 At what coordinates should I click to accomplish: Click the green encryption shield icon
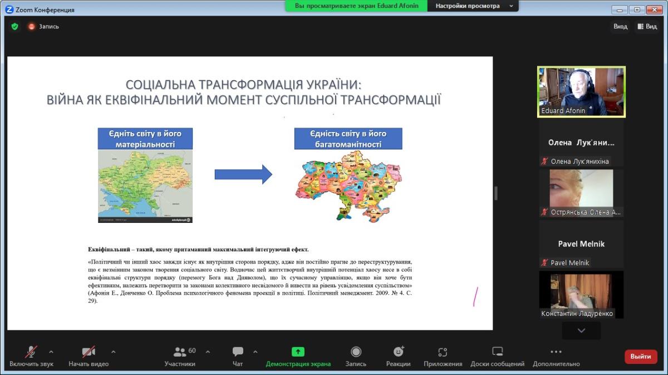(14, 26)
